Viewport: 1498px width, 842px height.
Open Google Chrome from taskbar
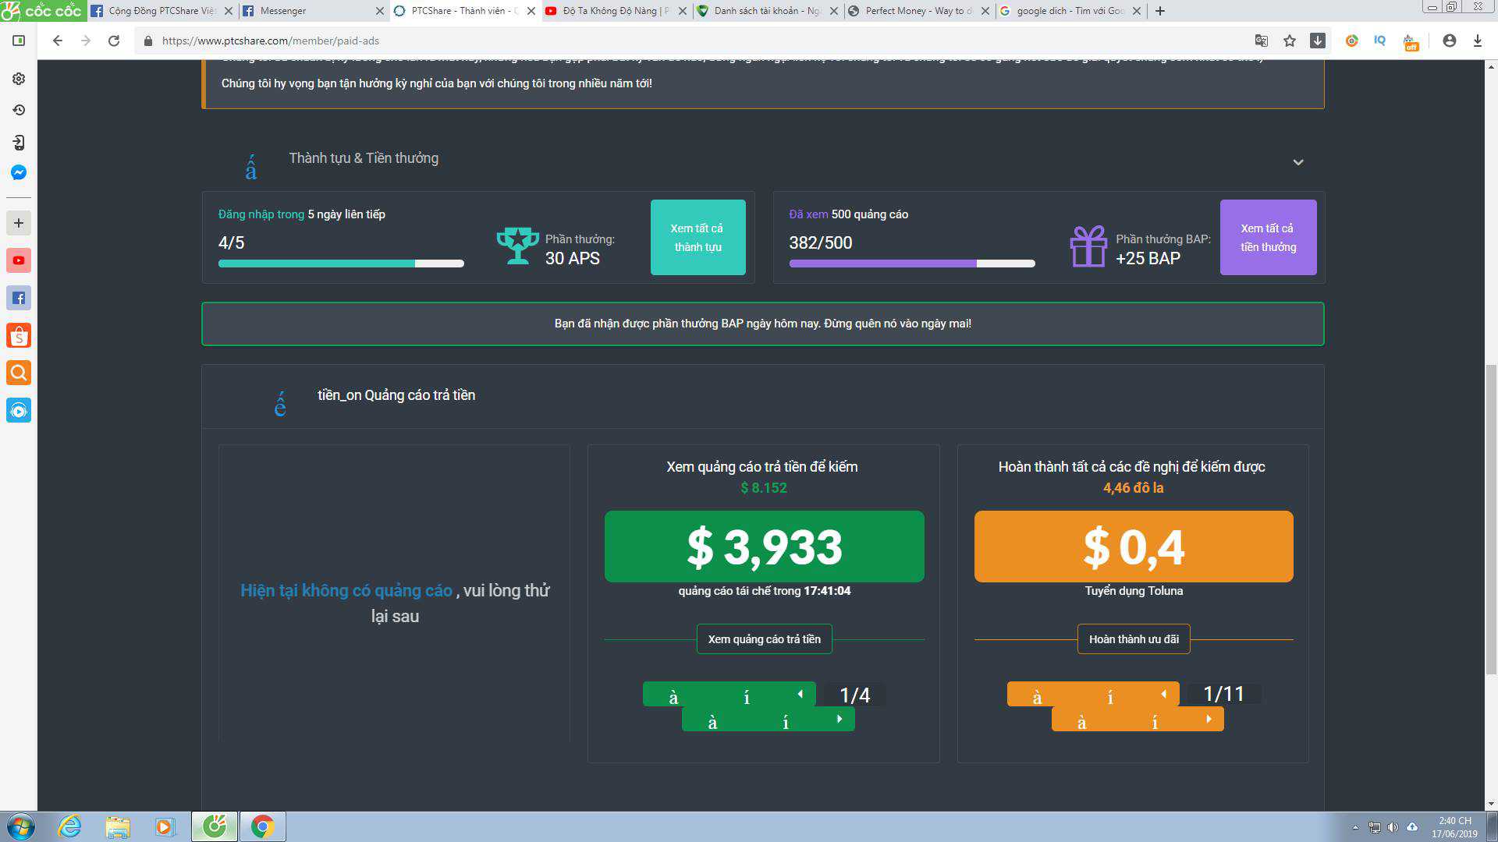pos(262,826)
